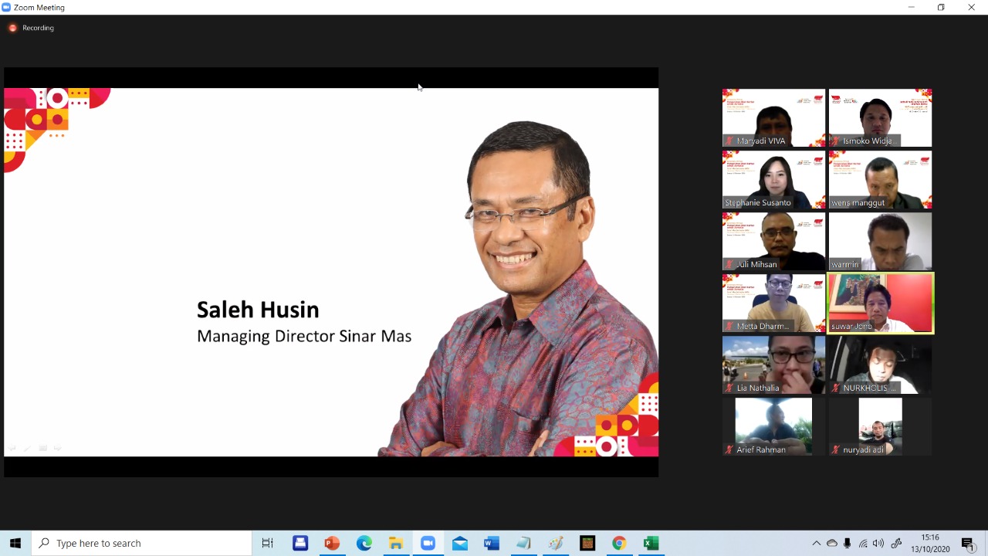Screen dimensions: 988x556
Task: Select Stephanie Susanto's video thumbnail
Action: click(773, 179)
